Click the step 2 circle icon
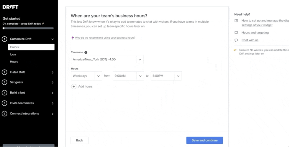The width and height of the screenshot is (295, 148). [x=4, y=72]
